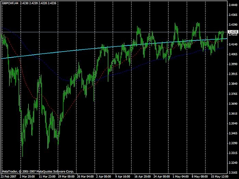Click the 2 Mar 20:00 time label
Image resolution: width=239 pixels, height=179 pixels.
(x=27, y=177)
